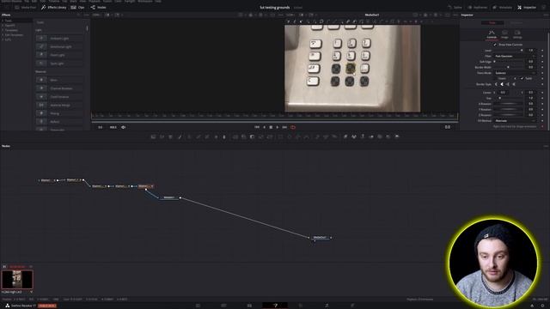Add a Text+ node from the toolbar
The height and width of the screenshot is (309, 550).
click(171, 136)
